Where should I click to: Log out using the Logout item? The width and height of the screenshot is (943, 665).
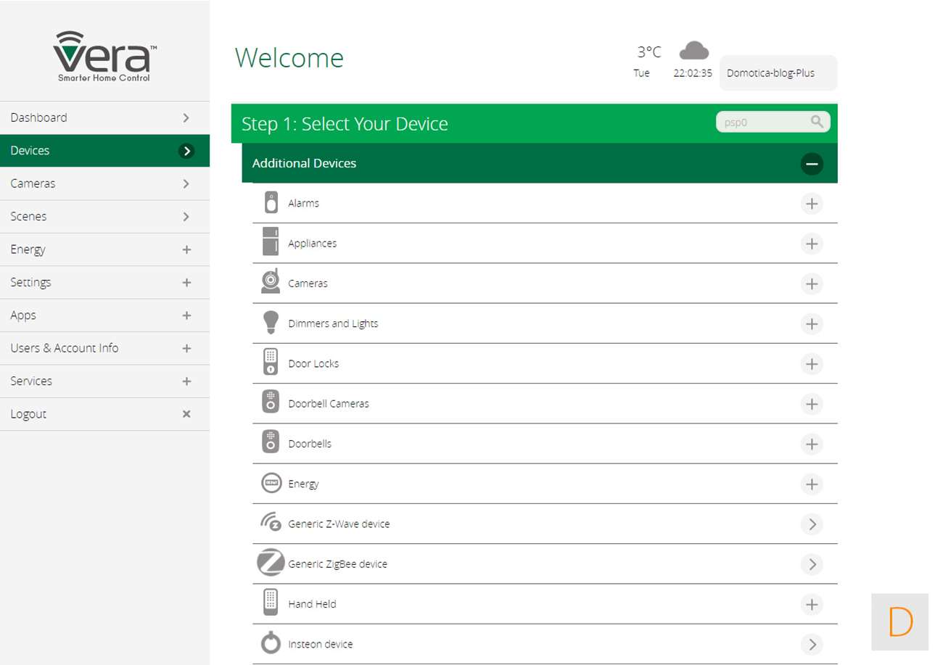(104, 414)
